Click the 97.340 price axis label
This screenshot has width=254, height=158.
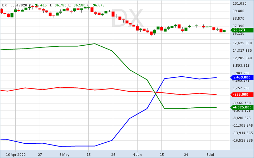pyautogui.click(x=238, y=26)
